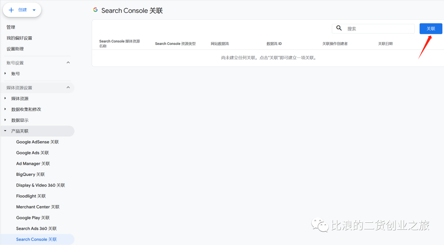Select 账号 item

[x=16, y=74]
